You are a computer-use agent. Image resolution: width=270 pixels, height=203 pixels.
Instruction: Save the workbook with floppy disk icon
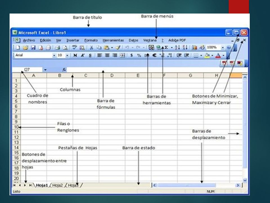33,47
